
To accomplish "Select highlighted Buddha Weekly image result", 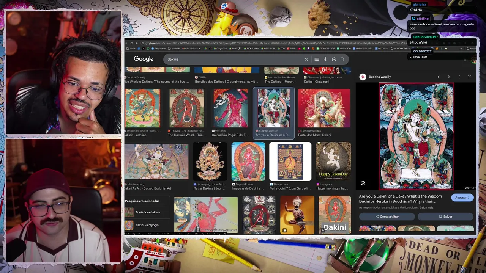I will [274, 108].
